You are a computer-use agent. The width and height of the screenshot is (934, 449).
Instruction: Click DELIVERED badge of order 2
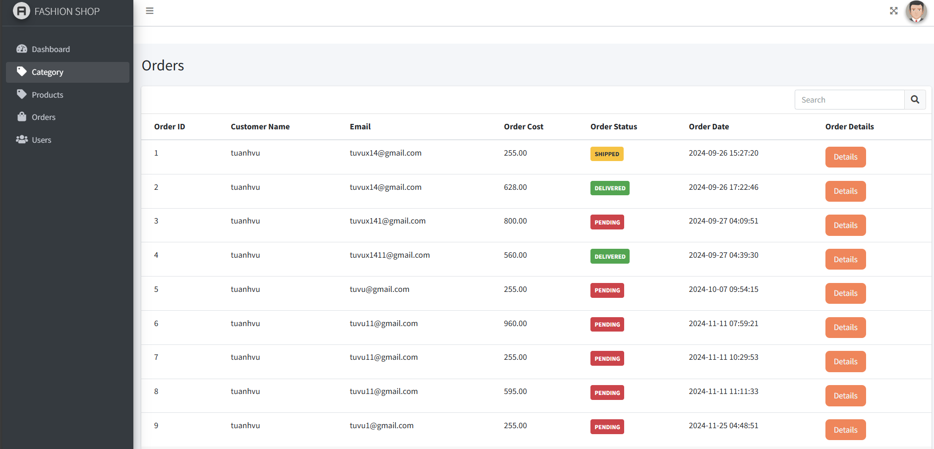610,188
